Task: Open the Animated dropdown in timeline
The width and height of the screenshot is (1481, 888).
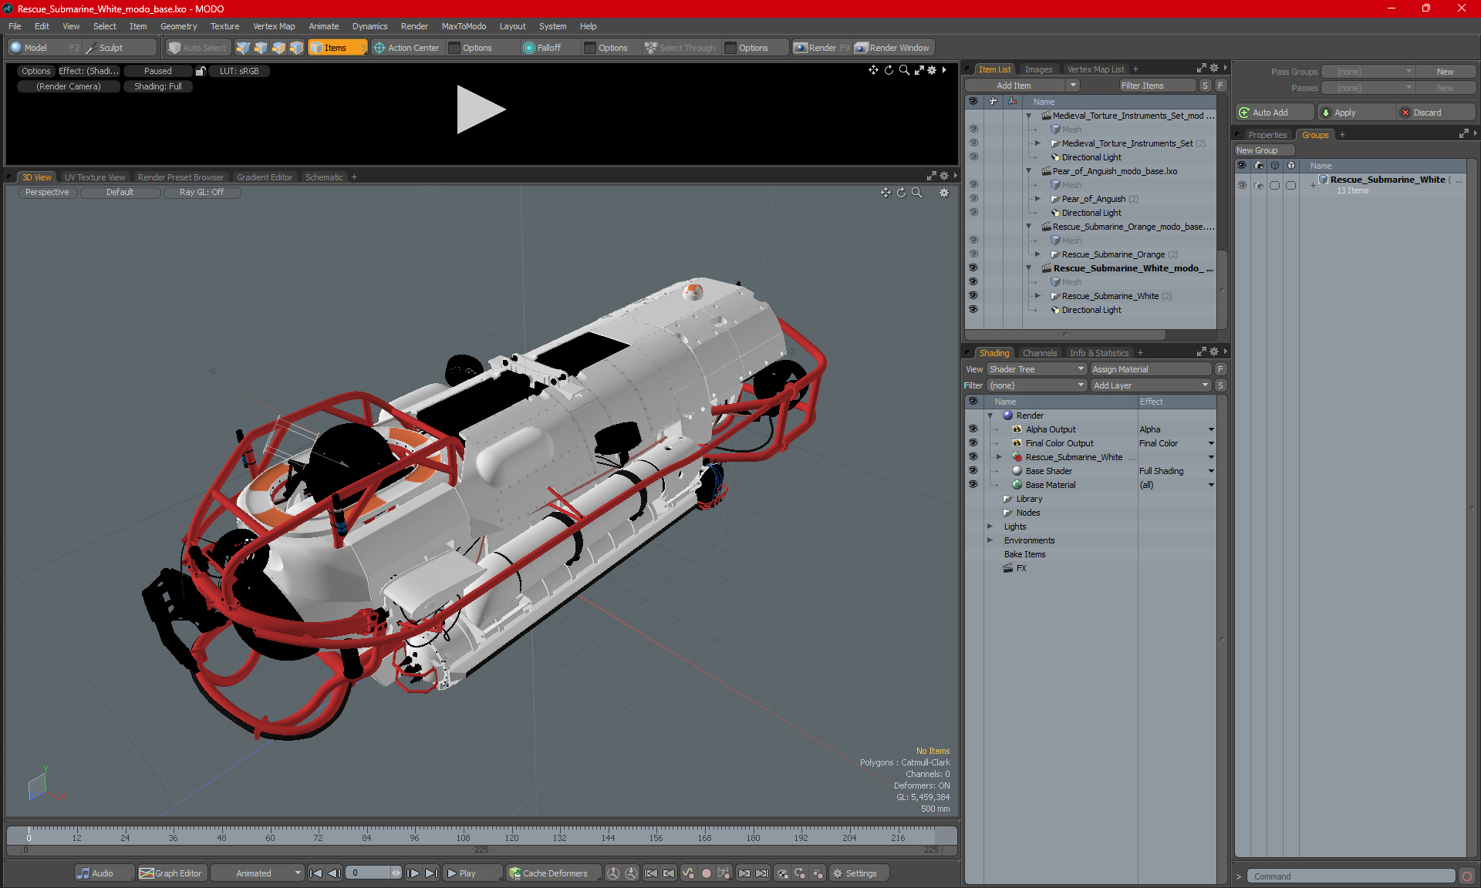Action: 258,873
